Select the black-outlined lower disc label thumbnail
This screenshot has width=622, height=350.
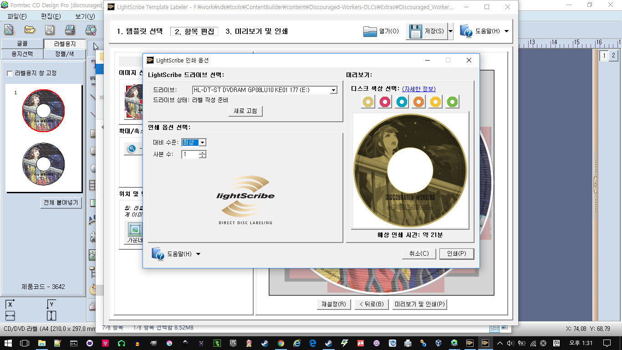coord(44,164)
